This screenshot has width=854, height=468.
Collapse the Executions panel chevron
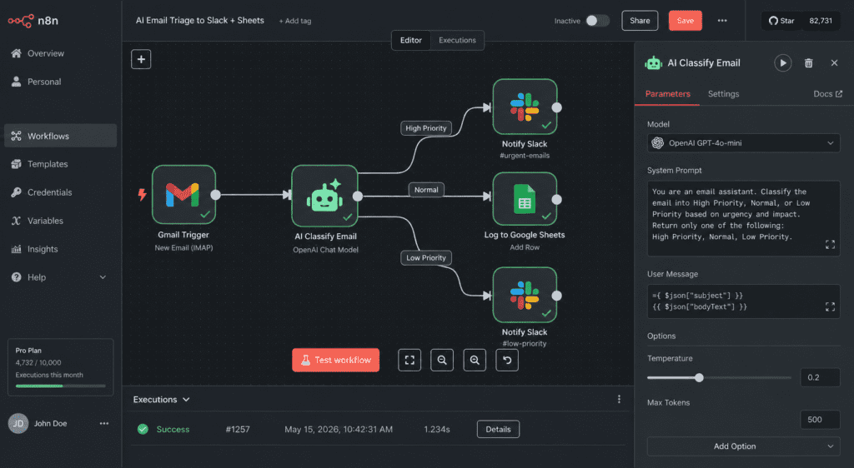(186, 400)
